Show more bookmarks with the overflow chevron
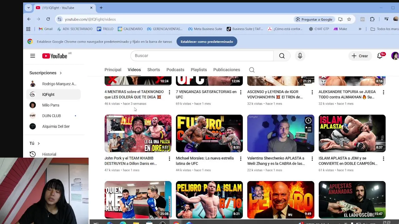Viewport: 399px width, 224px height. click(360, 29)
